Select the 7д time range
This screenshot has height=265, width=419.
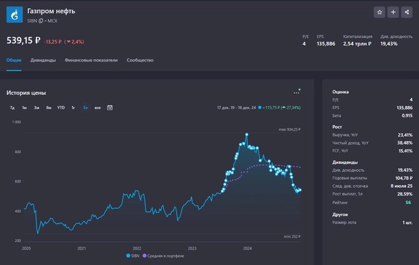click(12, 107)
